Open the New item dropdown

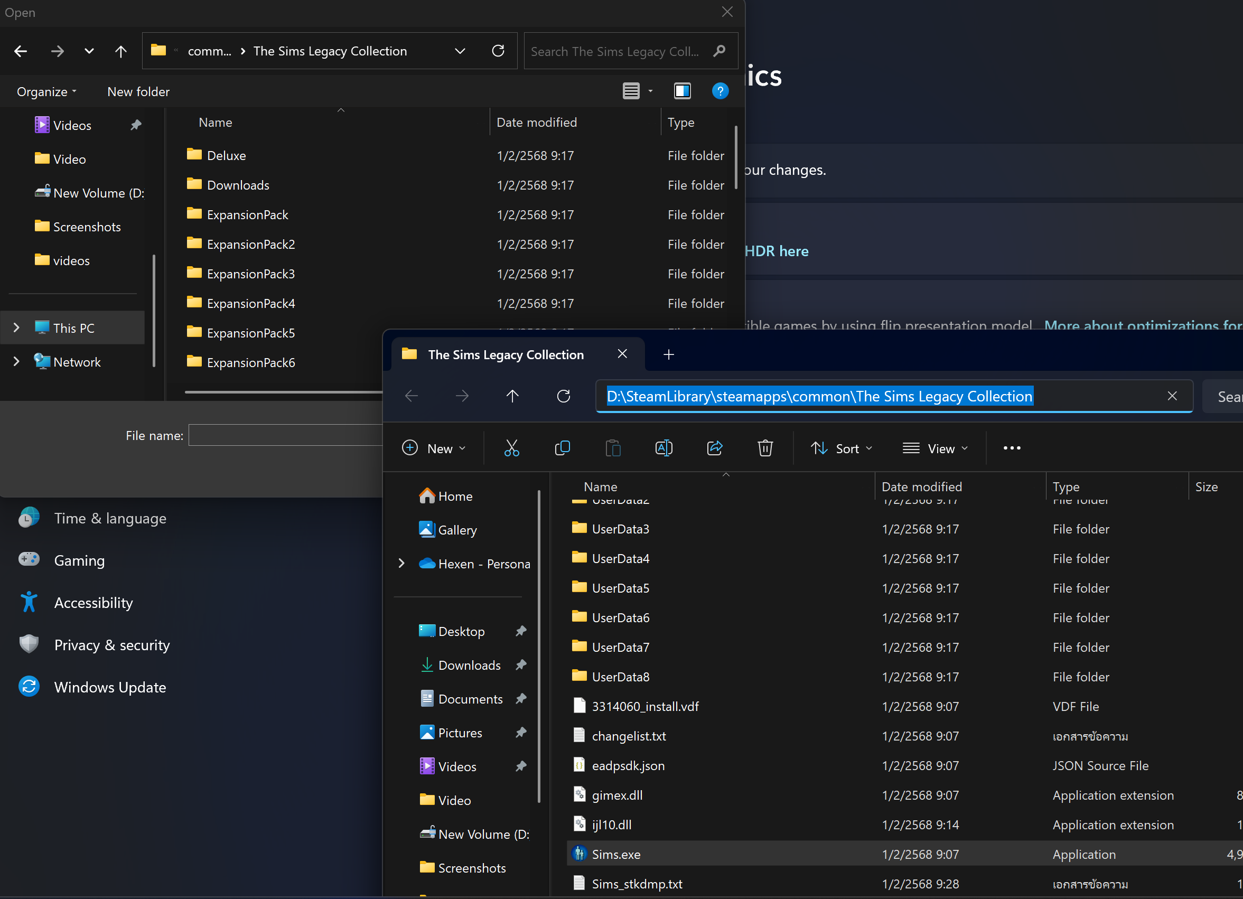coord(434,448)
